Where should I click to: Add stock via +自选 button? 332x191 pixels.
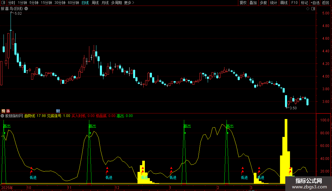[315, 3]
